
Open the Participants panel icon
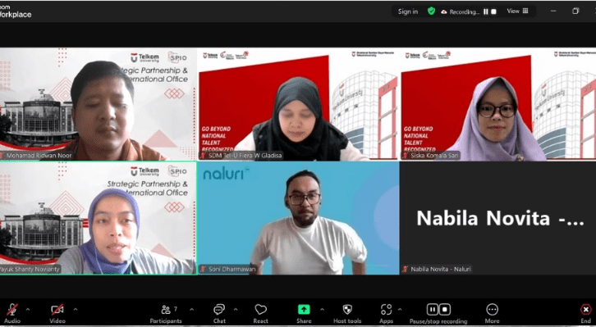(x=166, y=310)
